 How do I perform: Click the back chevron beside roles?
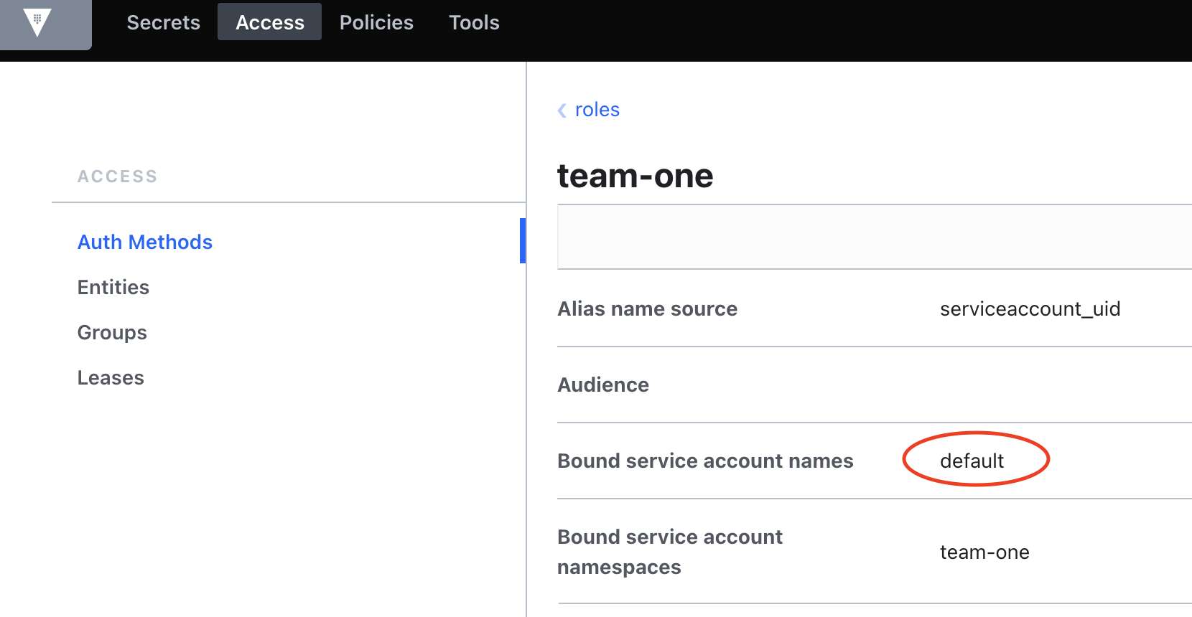(x=562, y=110)
